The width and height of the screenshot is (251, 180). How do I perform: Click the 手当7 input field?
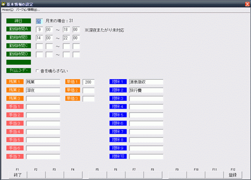pyautogui.click(x=43, y=157)
